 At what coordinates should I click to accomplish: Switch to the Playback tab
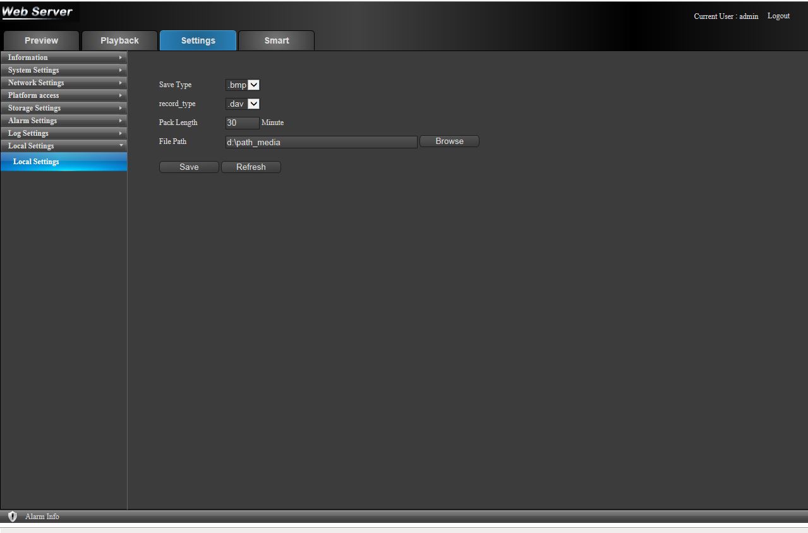(x=119, y=40)
